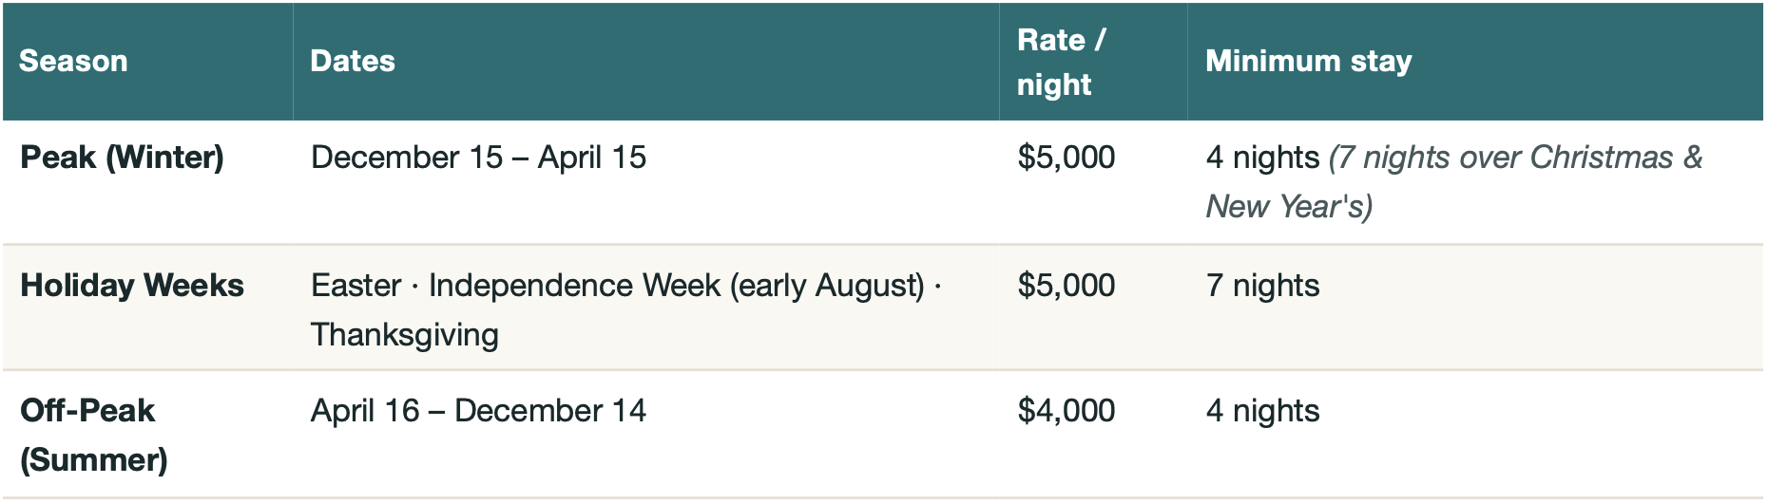Click the (Summer) text under Off-Peak
The height and width of the screenshot is (503, 1768).
94,459
